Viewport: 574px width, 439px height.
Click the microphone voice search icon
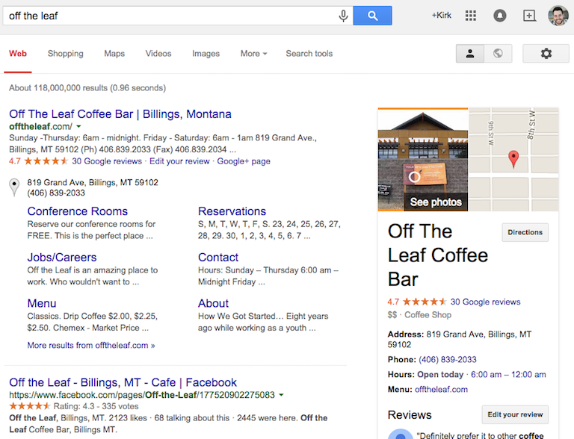click(x=343, y=16)
